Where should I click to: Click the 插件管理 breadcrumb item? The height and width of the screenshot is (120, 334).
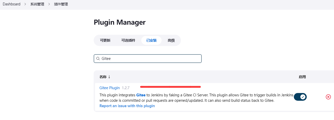(x=61, y=4)
